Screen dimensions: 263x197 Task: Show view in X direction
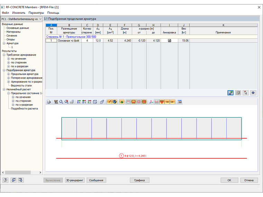(x=79, y=102)
